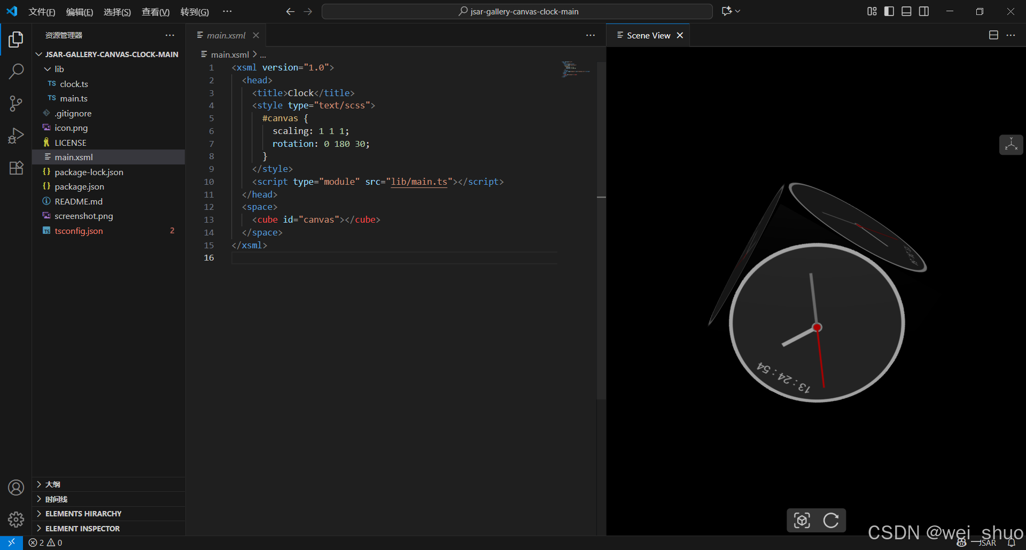Open the Explorer view in activity bar
1026x550 pixels.
(16, 40)
